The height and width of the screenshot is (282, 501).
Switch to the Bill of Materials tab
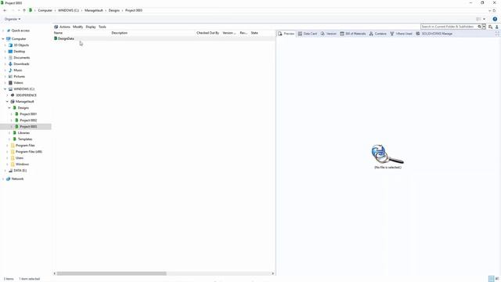353,34
